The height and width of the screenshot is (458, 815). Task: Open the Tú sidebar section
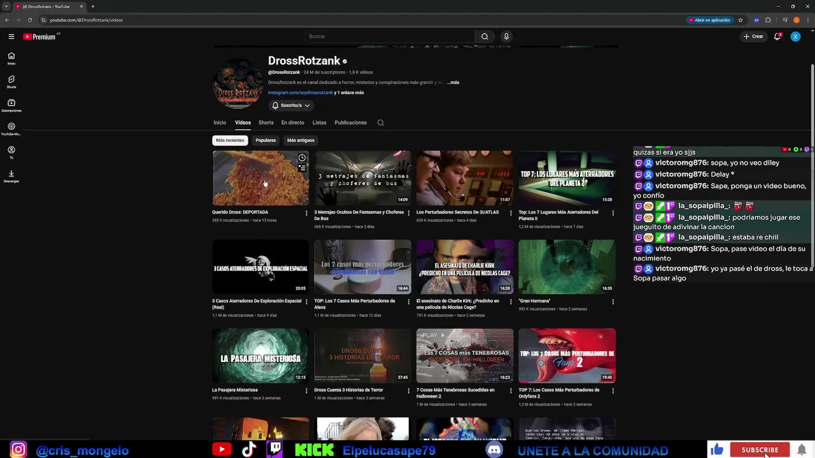point(11,153)
